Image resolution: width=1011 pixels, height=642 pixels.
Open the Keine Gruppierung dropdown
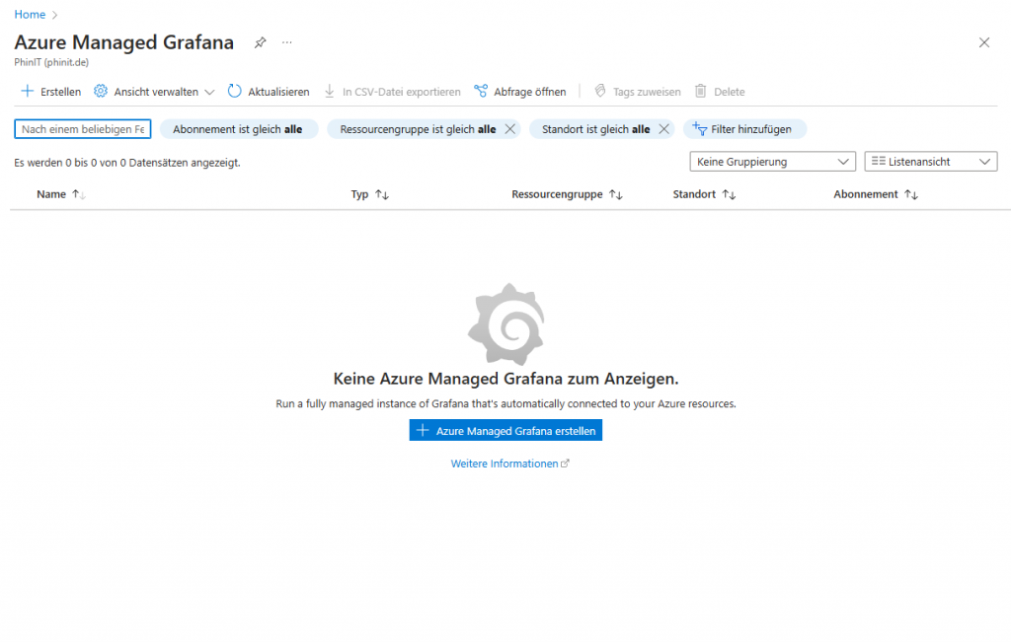pos(772,161)
